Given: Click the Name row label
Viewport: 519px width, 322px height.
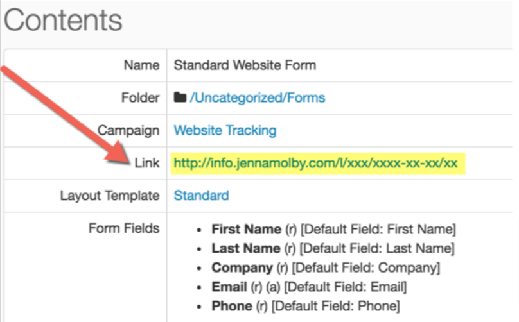Looking at the screenshot, I should point(141,65).
